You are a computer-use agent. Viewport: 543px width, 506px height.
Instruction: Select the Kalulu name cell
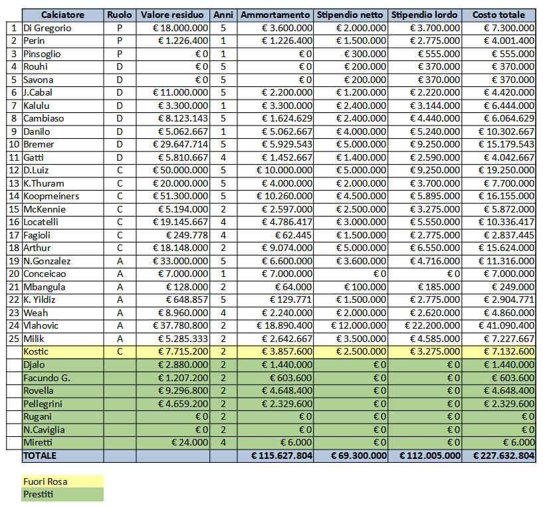coord(62,106)
